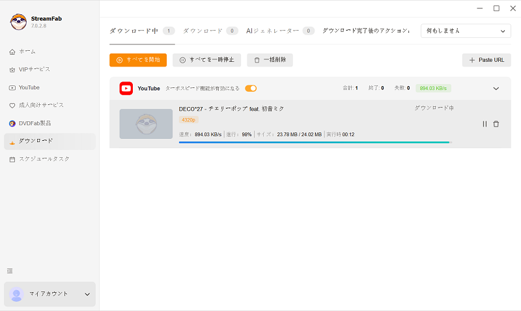
Task: Collapse the sidebar with the menu-fold icon
Action: [10, 271]
